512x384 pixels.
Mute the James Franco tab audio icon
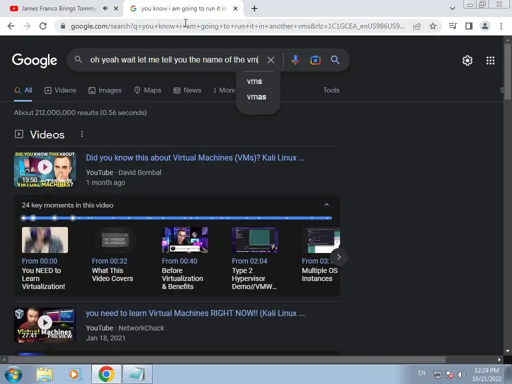[x=105, y=8]
